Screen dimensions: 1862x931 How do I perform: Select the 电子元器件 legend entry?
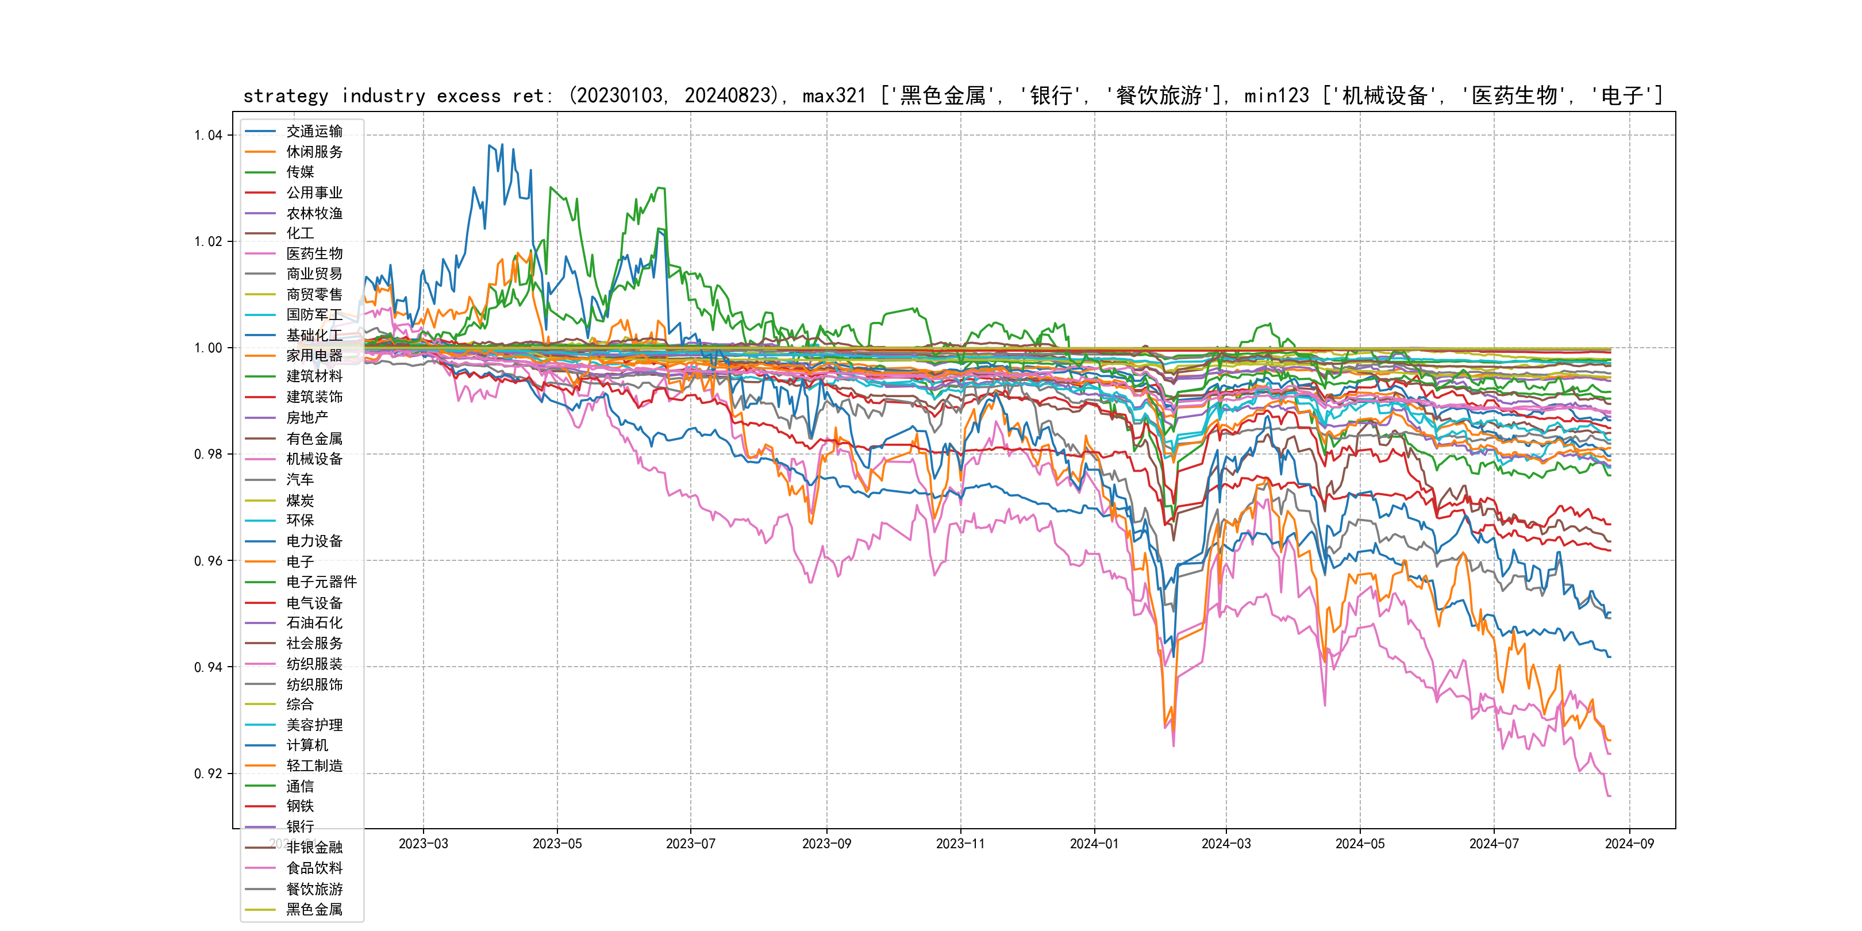[321, 582]
